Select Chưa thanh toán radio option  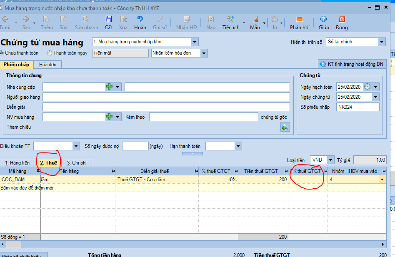pos(2,53)
